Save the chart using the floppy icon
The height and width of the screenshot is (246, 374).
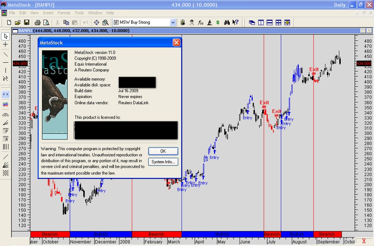click(26, 23)
